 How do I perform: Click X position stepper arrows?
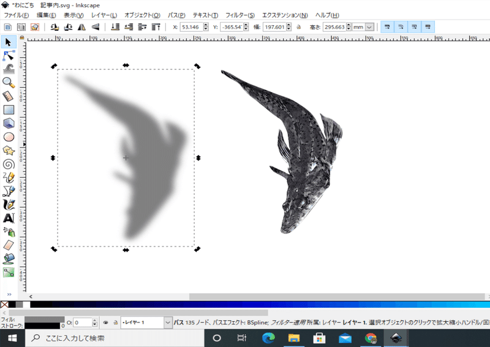[x=206, y=27]
